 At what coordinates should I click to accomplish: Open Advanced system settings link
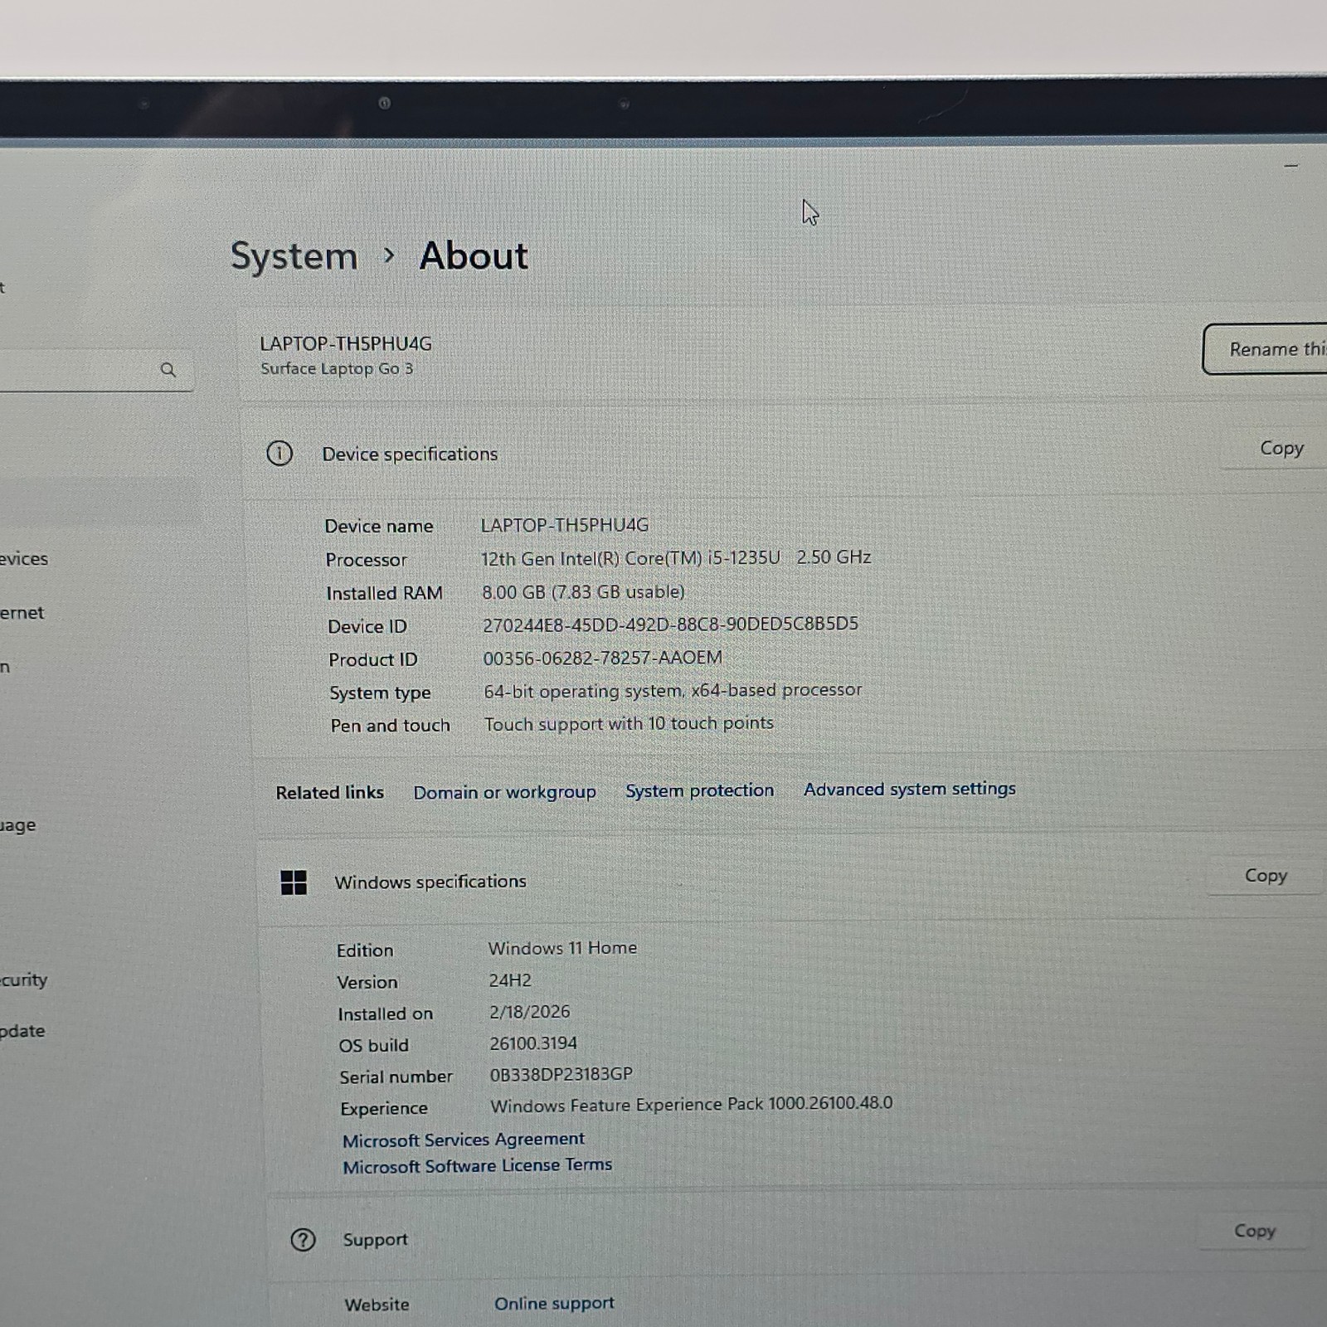(909, 789)
